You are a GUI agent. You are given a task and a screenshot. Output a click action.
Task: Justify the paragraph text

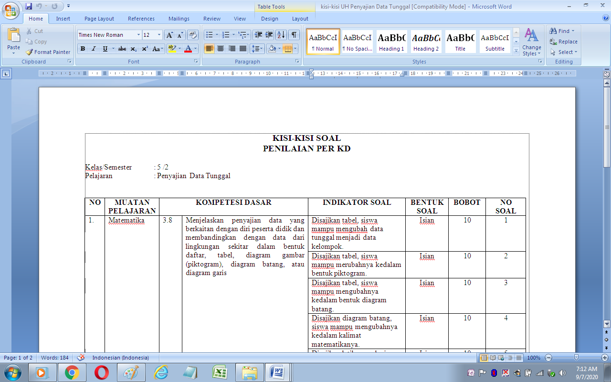(x=243, y=49)
